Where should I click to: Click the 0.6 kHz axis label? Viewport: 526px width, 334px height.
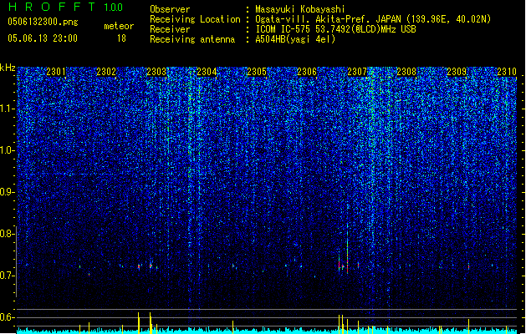8,317
